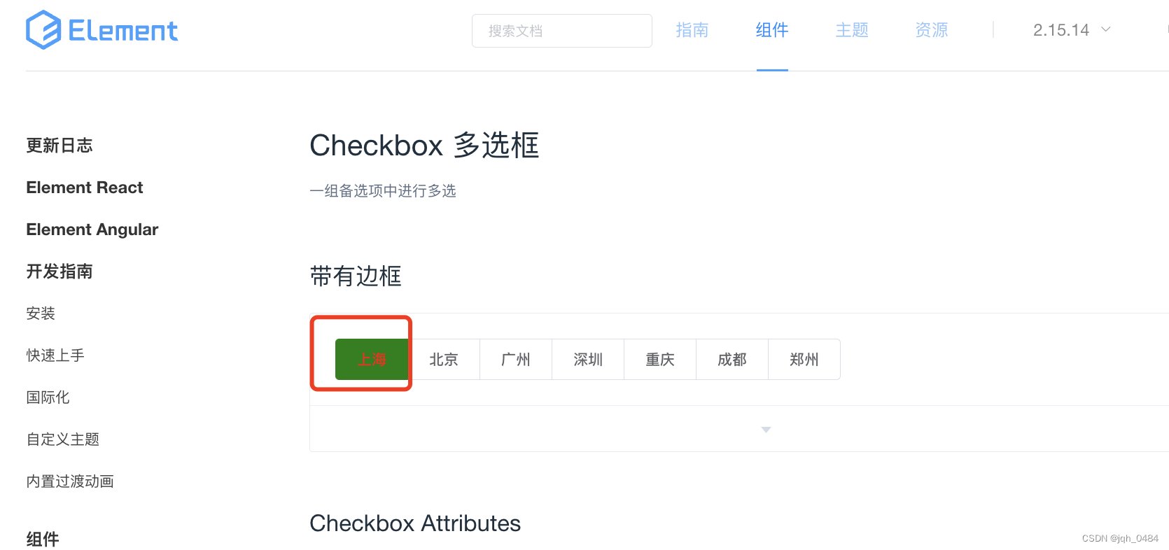Open the 指南 navigation menu item
Screen dimensions: 1169x550
[x=692, y=30]
